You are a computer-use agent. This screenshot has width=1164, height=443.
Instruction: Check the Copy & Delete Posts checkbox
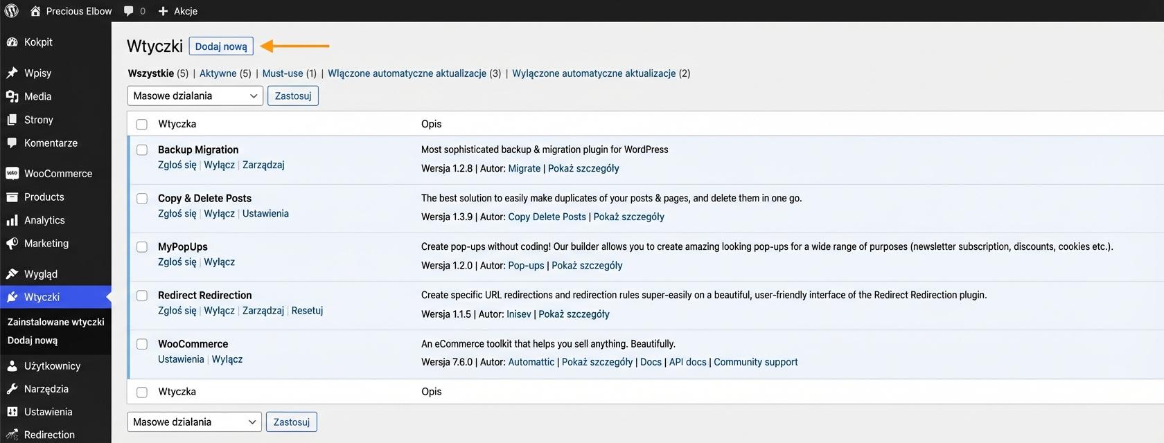point(142,199)
